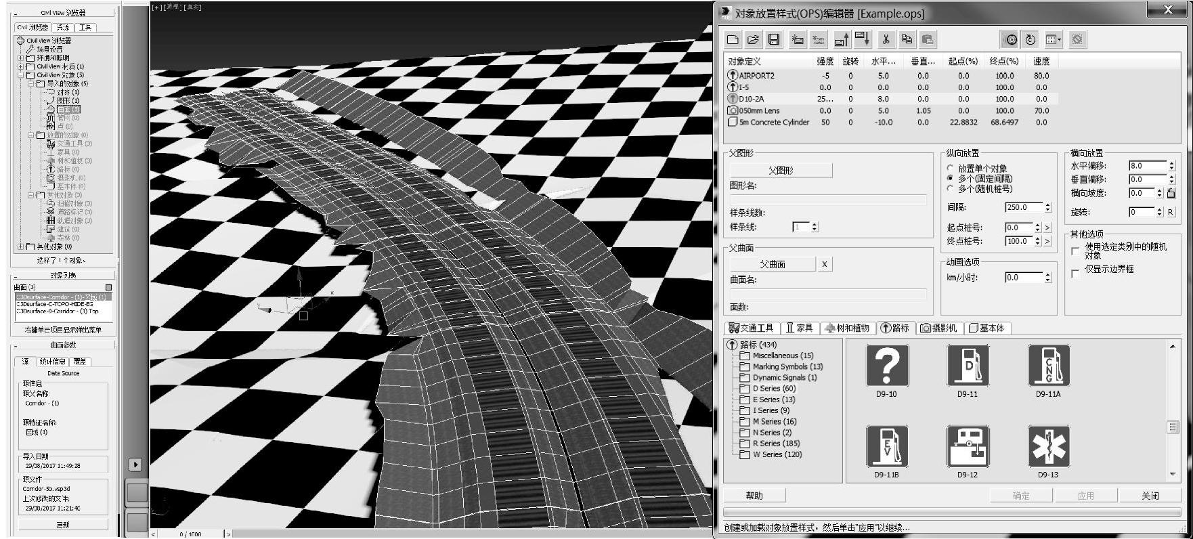
Task: Collapse the Civil View objects node showing (5)
Action: click(20, 75)
